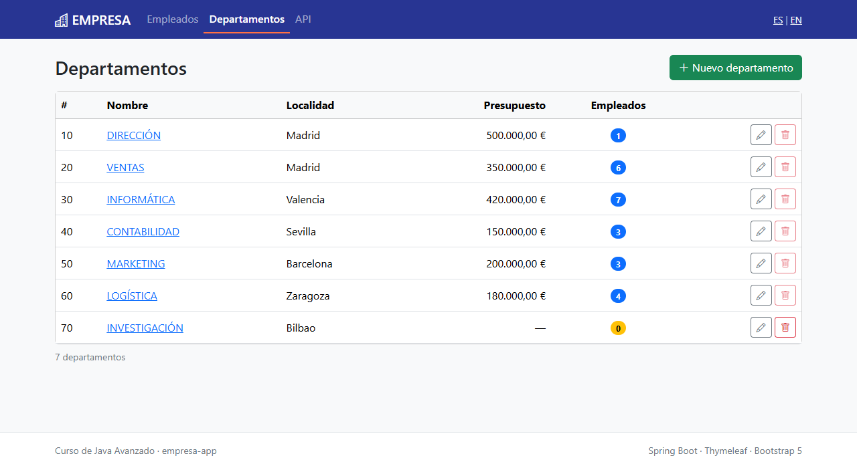Remove INFORMÁTICA using its trash icon
Viewport: 857px width, 468px height.
coord(785,199)
